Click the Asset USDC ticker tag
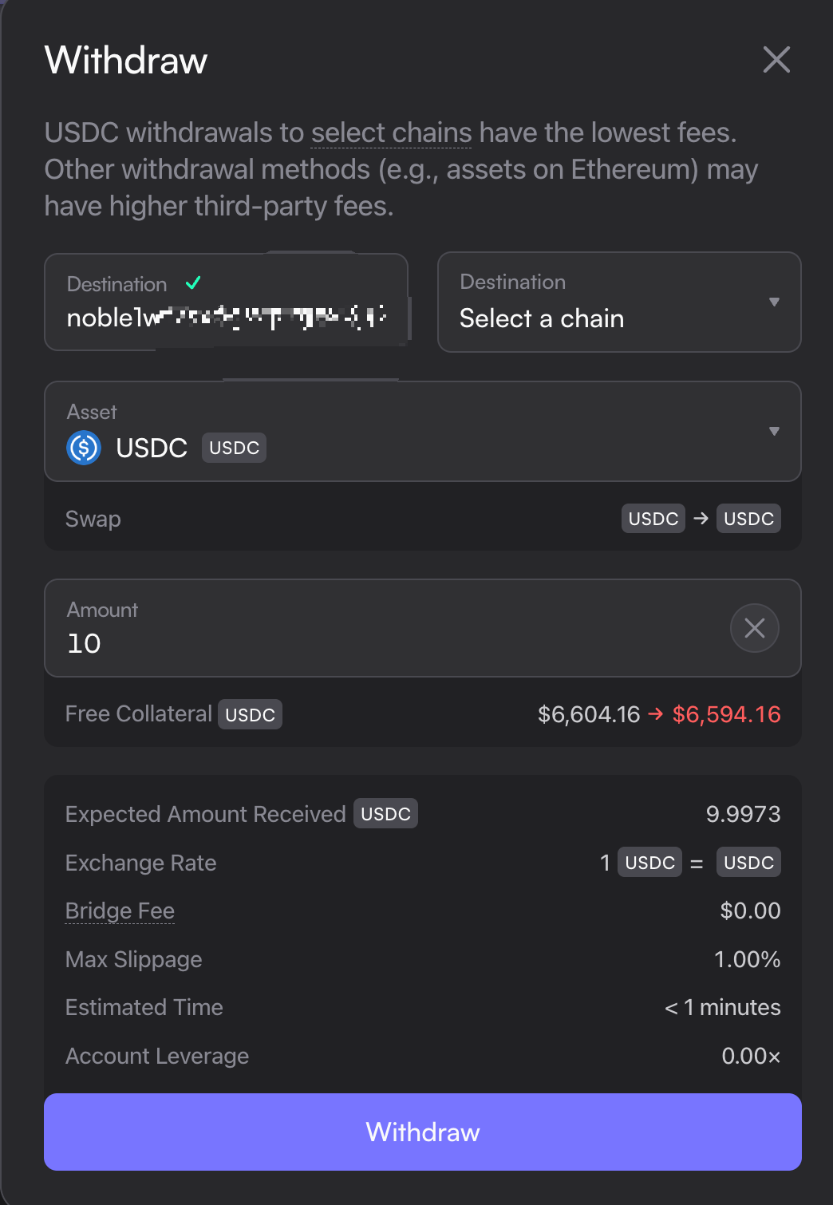This screenshot has height=1205, width=833. (234, 448)
